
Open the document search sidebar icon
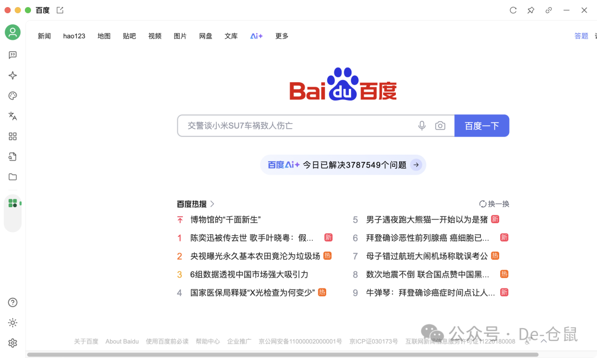click(13, 156)
